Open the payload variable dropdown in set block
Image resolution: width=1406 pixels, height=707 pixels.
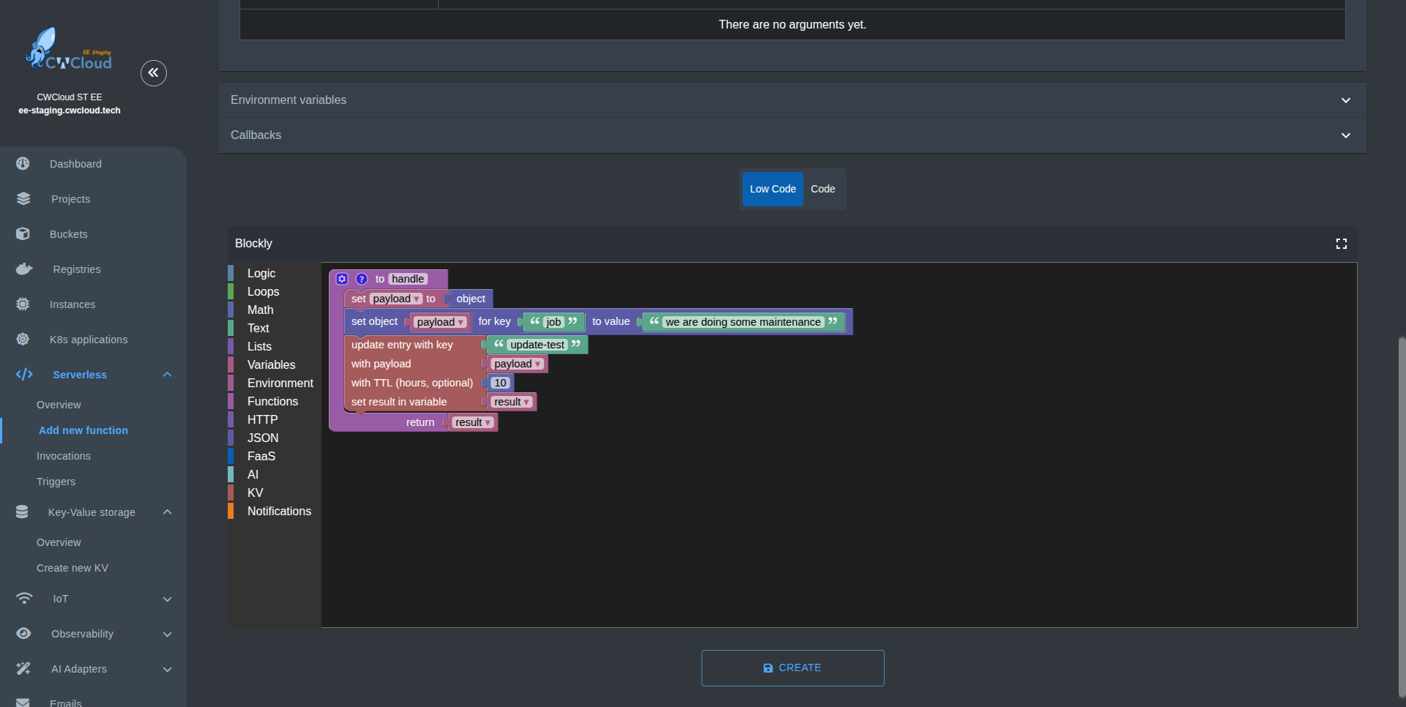pyautogui.click(x=417, y=299)
